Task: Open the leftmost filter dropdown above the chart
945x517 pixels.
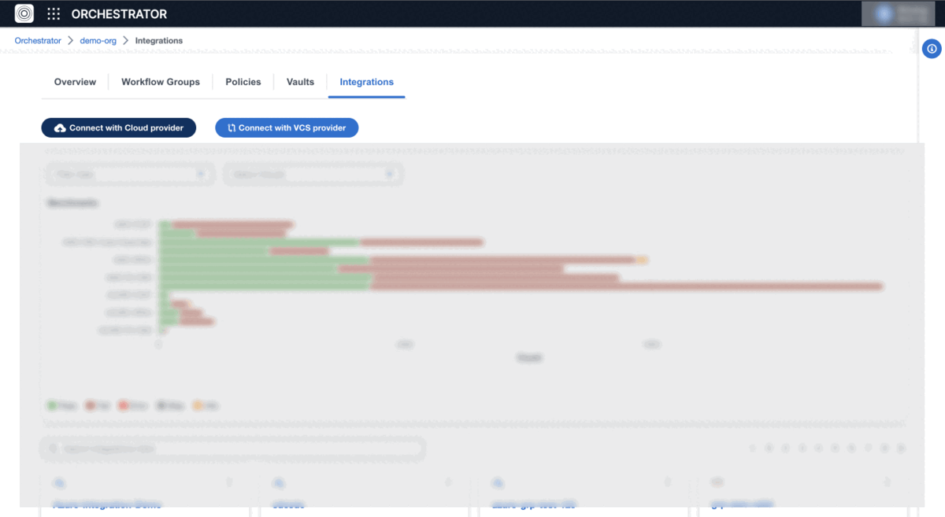Action: tap(130, 174)
